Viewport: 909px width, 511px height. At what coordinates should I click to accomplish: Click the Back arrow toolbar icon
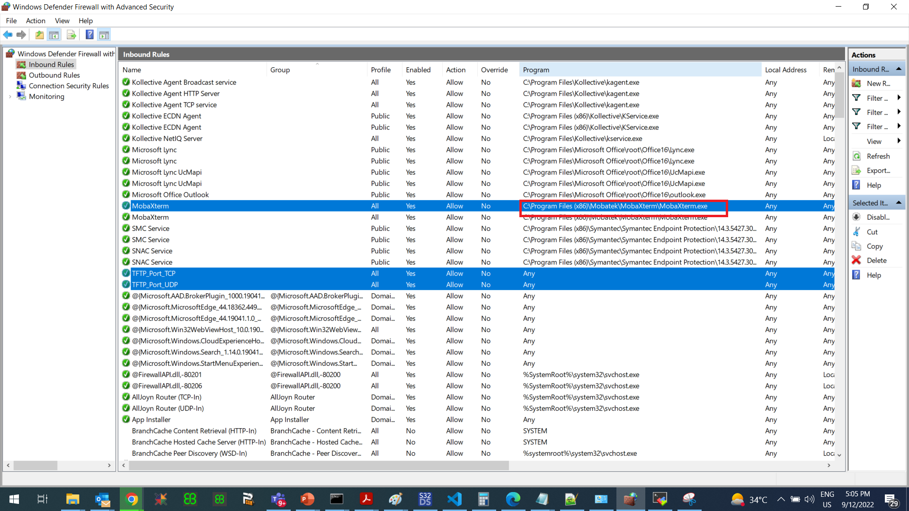[x=8, y=35]
